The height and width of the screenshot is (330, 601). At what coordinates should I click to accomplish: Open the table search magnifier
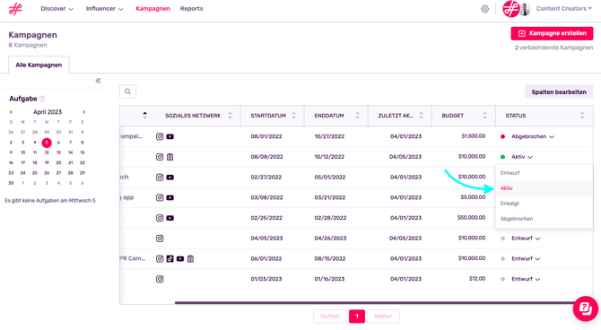pyautogui.click(x=127, y=91)
